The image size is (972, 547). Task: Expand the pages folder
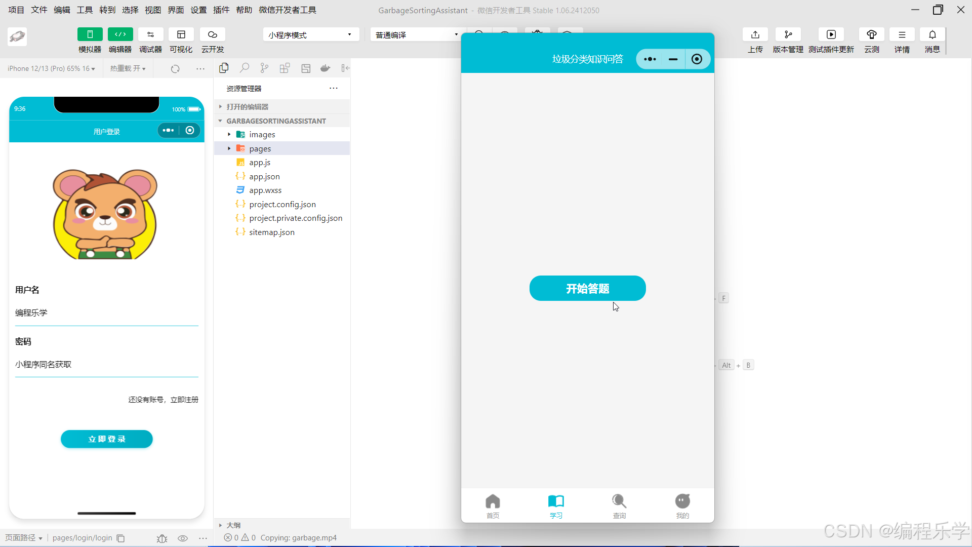260,148
